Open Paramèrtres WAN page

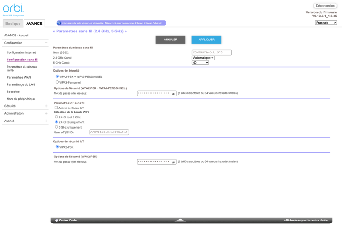(x=19, y=77)
